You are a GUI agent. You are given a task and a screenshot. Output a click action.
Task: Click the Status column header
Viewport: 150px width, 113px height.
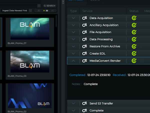tap(134, 11)
